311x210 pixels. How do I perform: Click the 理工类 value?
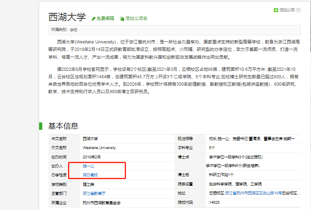pyautogui.click(x=88, y=185)
